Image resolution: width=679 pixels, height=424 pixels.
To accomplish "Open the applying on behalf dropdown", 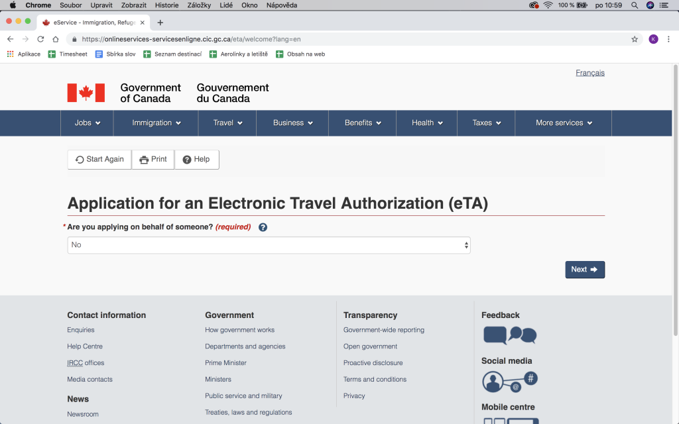I will (x=269, y=245).
